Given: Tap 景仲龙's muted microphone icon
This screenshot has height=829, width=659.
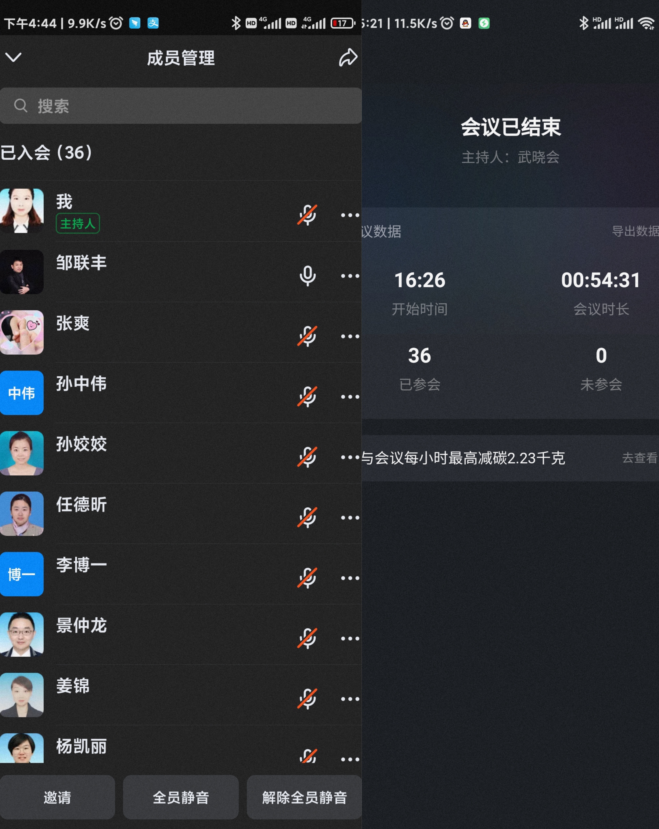Looking at the screenshot, I should 308,638.
